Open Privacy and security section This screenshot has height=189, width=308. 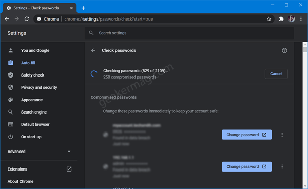[39, 87]
